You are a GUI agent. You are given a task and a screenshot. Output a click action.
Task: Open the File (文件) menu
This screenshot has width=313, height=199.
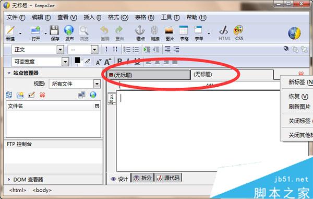(16, 17)
